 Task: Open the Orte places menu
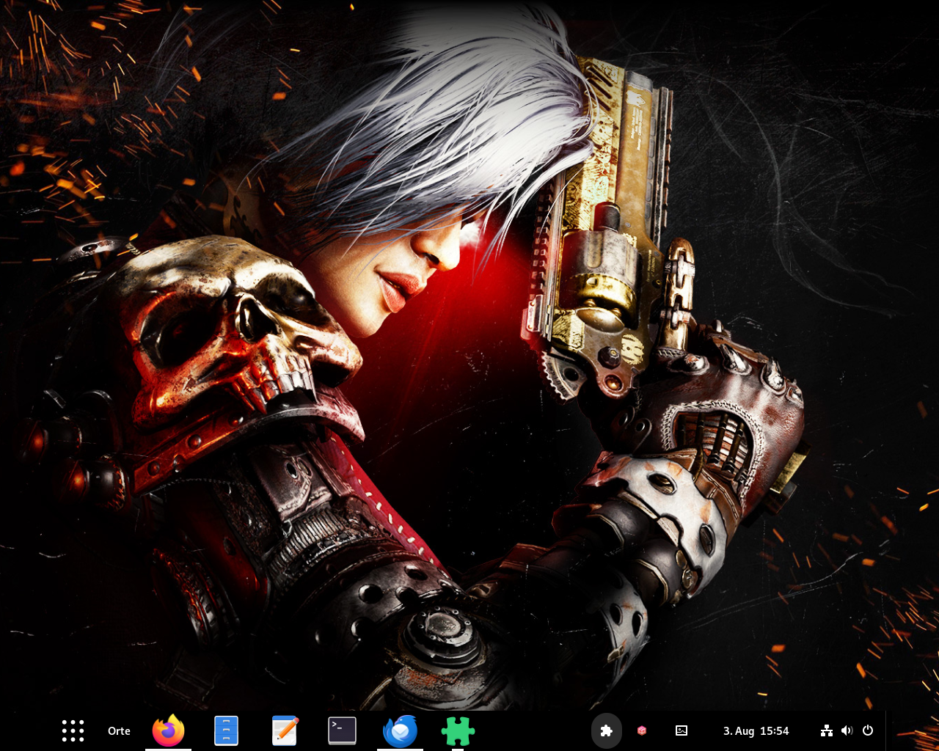119,730
